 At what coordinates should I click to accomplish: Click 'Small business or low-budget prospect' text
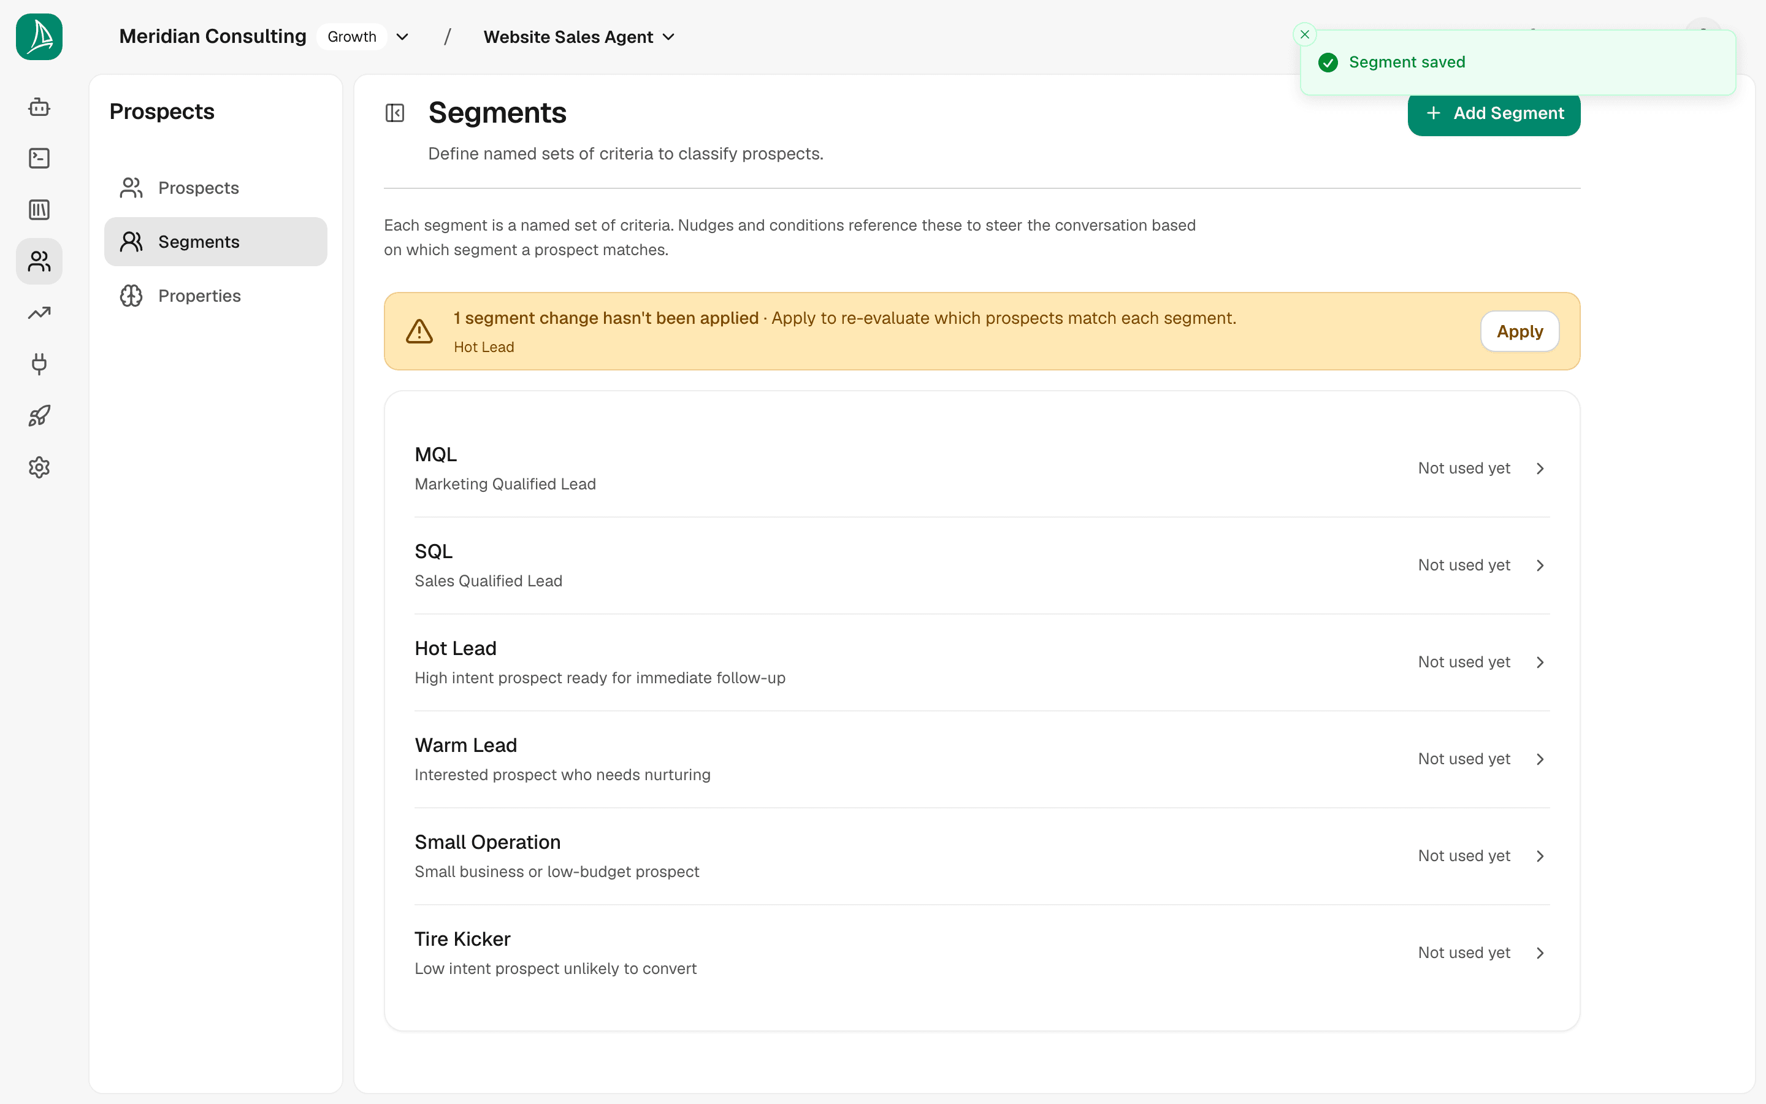click(557, 872)
